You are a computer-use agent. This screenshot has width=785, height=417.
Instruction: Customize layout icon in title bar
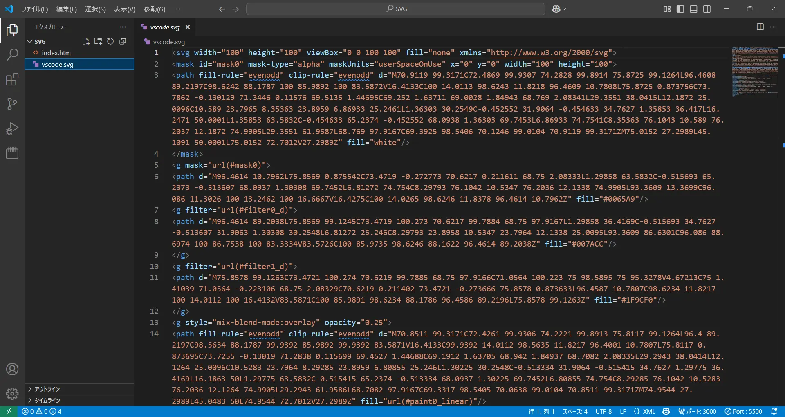pyautogui.click(x=667, y=9)
